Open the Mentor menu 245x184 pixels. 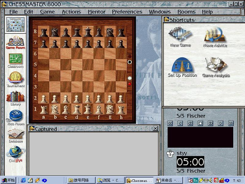96,12
